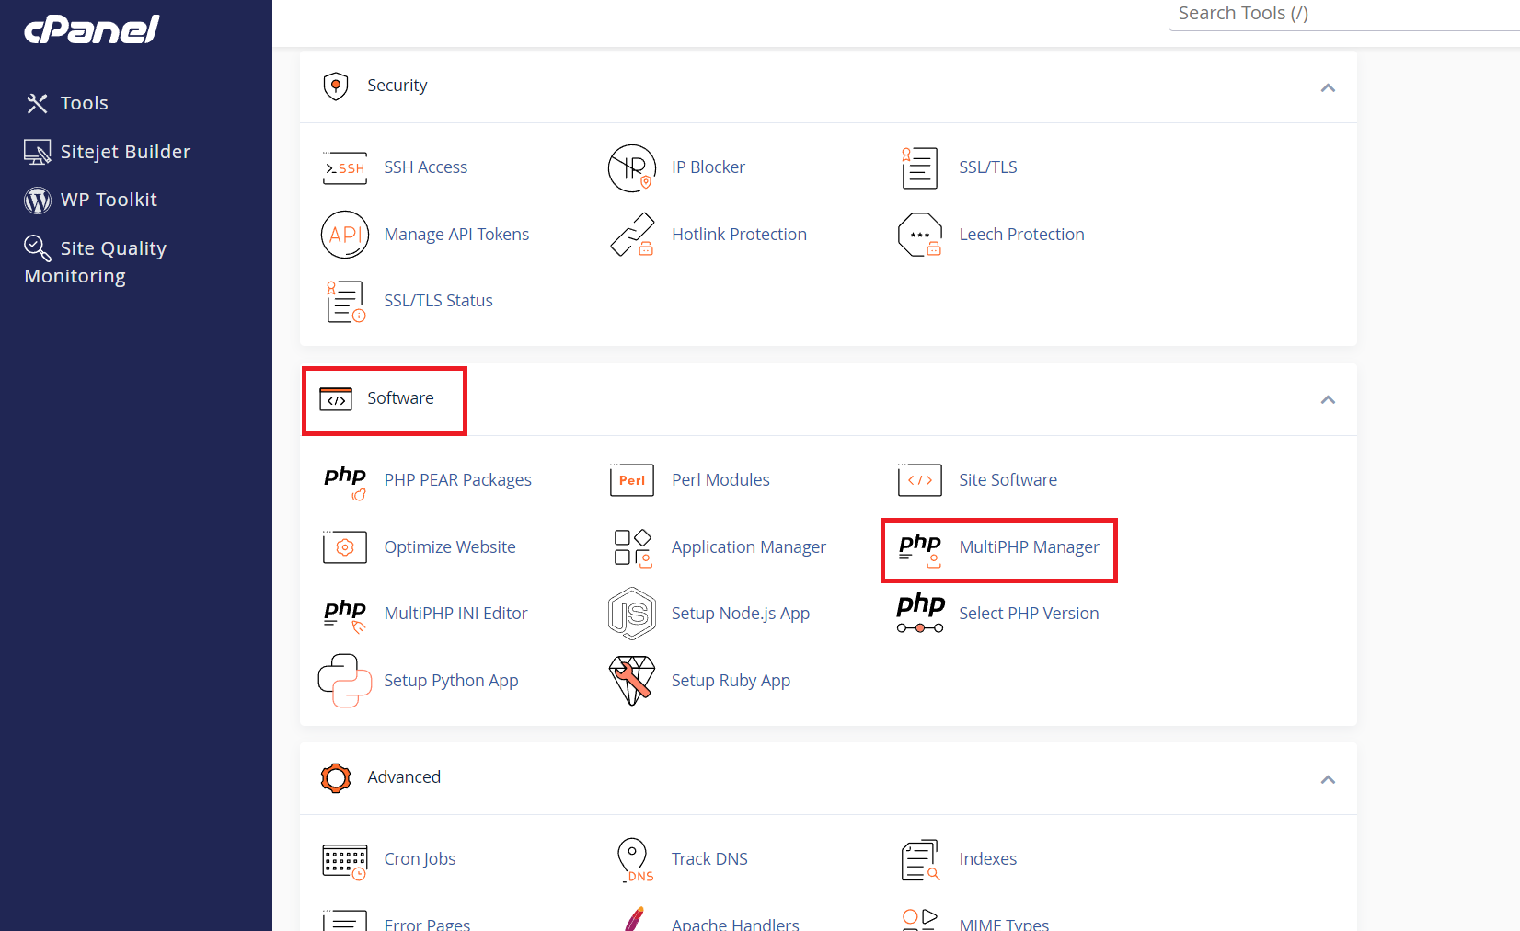The width and height of the screenshot is (1520, 931).
Task: Open the Cron Jobs calendar icon
Action: [345, 861]
